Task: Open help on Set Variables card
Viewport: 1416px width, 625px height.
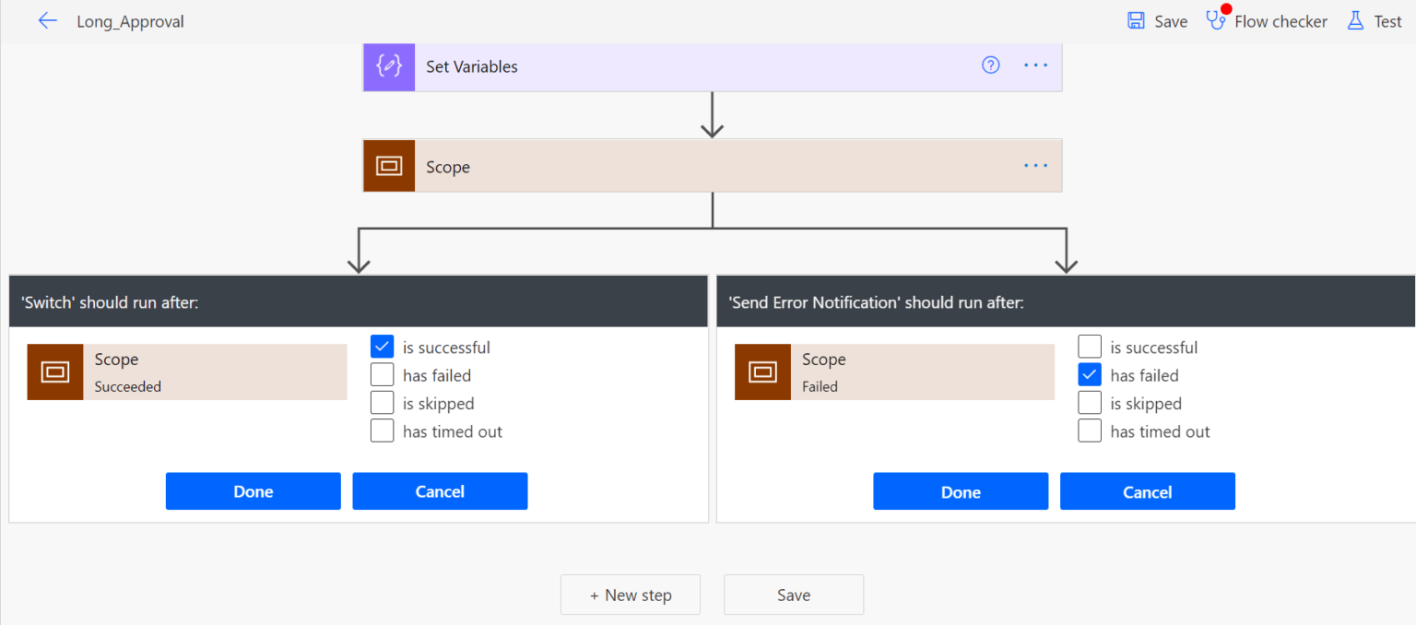Action: (991, 65)
